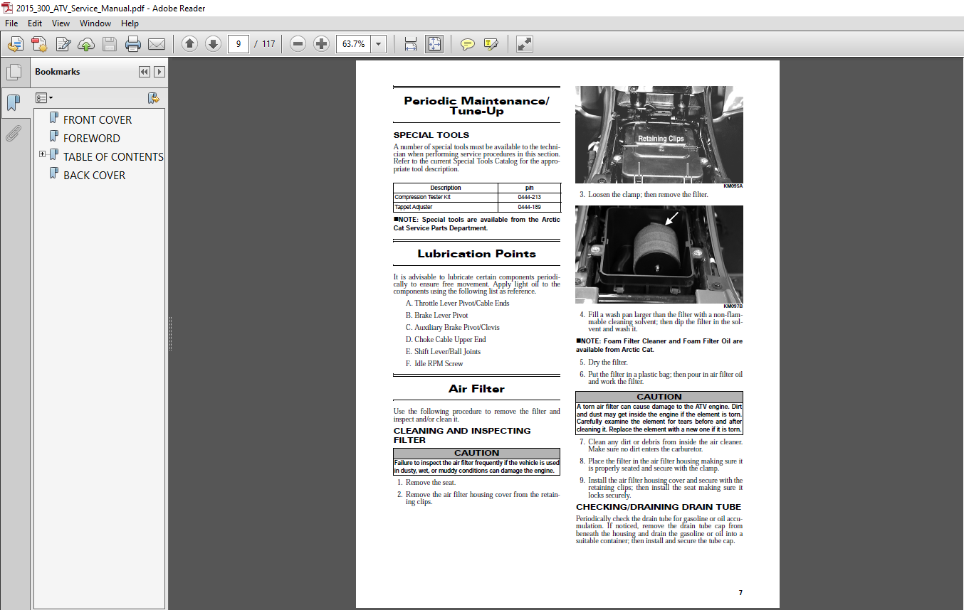
Task: Click the air filter photo KM097B
Action: coord(659,255)
